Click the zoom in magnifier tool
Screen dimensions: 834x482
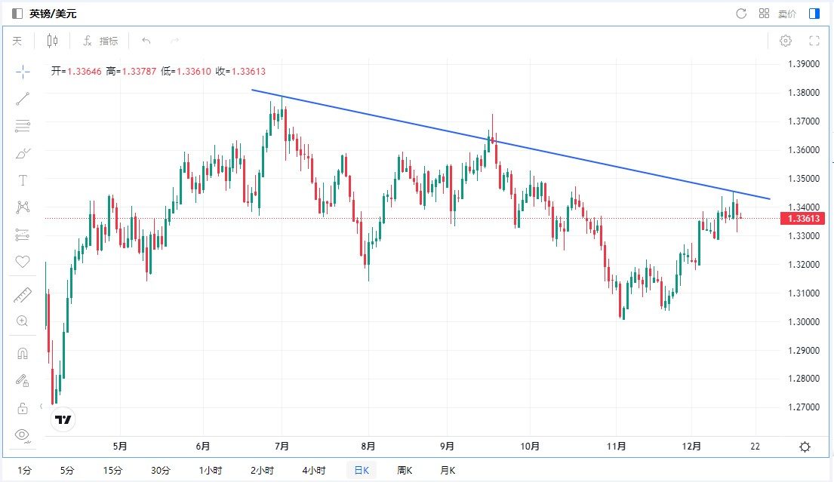[x=23, y=321]
